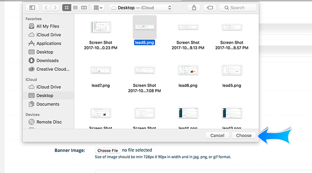Viewport: 312px width, 173px height.
Task: Select Remote Disc under Devices
Action: click(x=48, y=122)
